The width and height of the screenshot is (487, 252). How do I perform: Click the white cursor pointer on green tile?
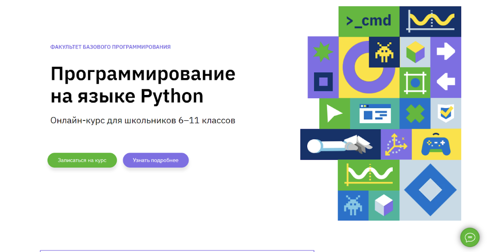(x=334, y=113)
